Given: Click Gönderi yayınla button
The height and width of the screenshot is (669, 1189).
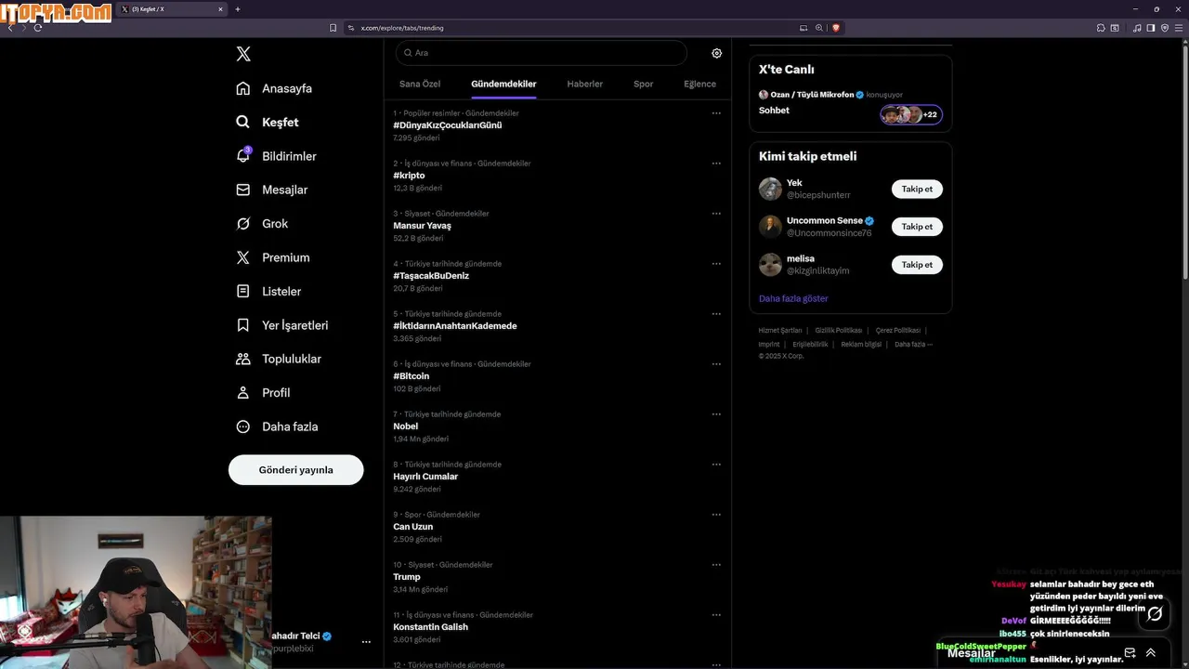Looking at the screenshot, I should click(295, 470).
